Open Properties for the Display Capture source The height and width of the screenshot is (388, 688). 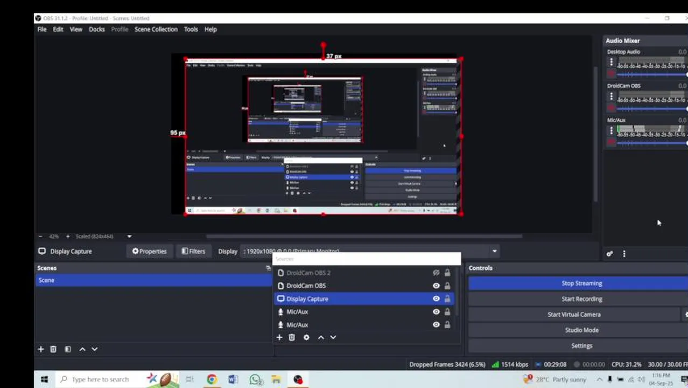(149, 251)
